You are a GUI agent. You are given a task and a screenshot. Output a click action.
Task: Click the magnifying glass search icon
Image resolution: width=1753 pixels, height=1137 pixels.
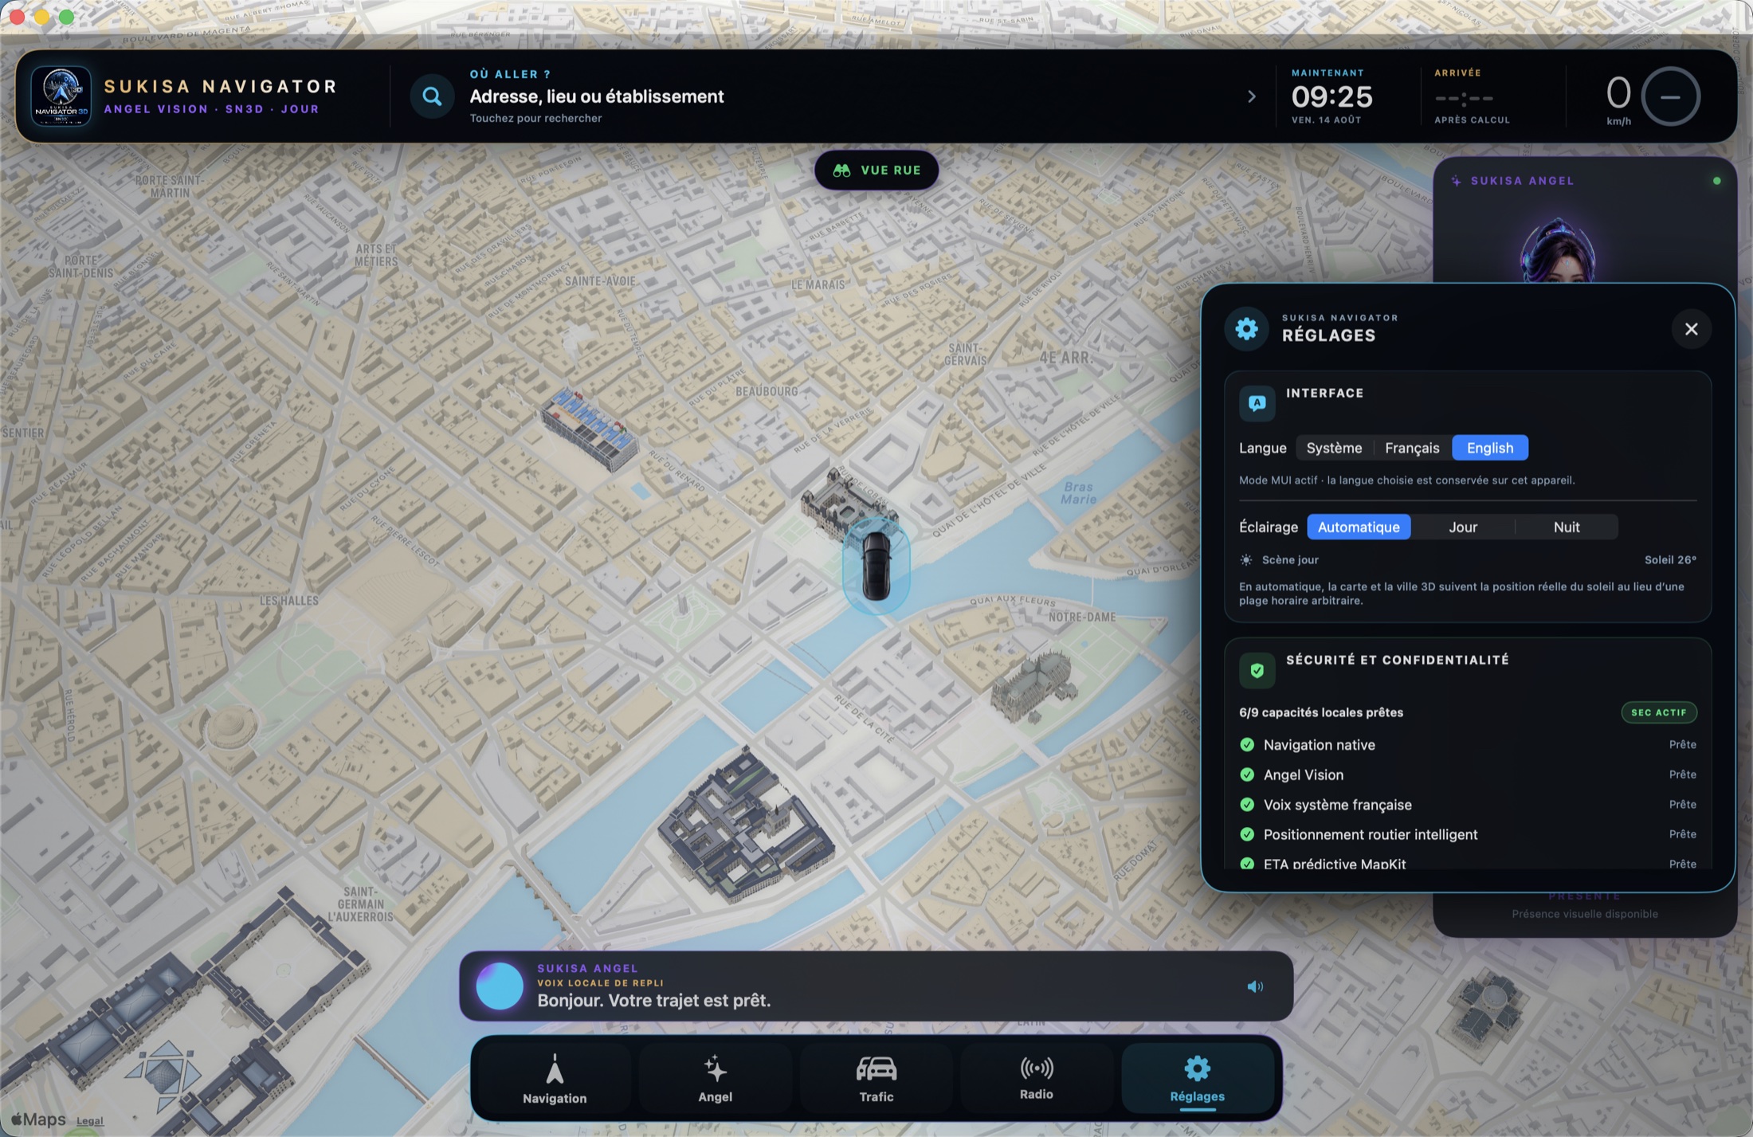pyautogui.click(x=432, y=96)
